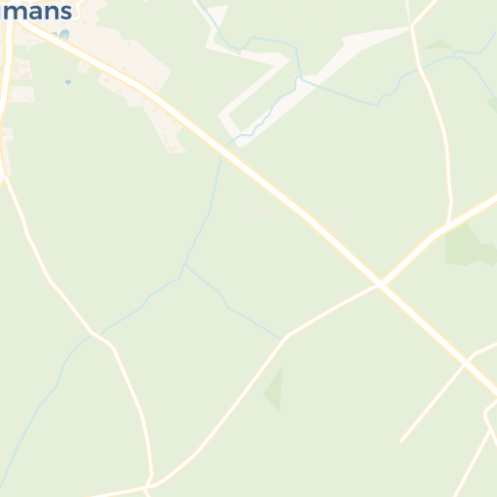Click the point where two streams merge

click(185, 264)
